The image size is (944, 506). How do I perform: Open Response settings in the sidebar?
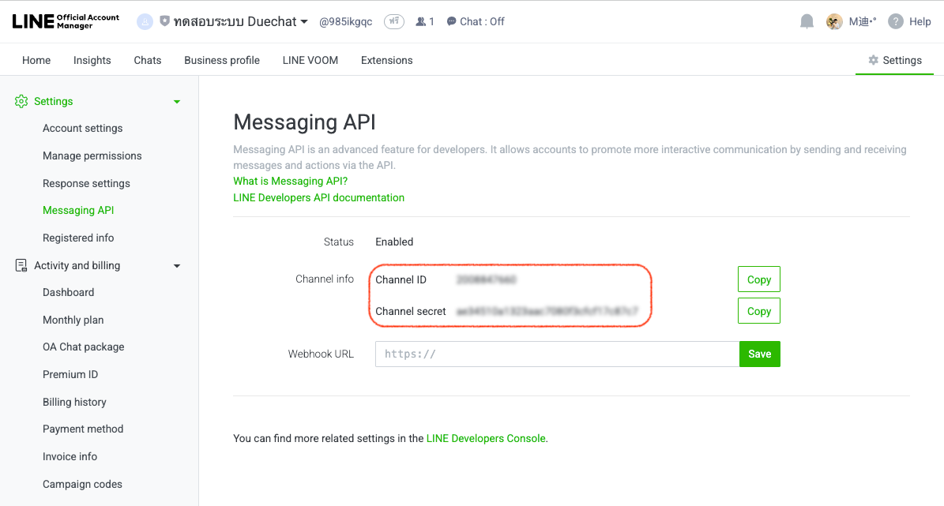(86, 183)
